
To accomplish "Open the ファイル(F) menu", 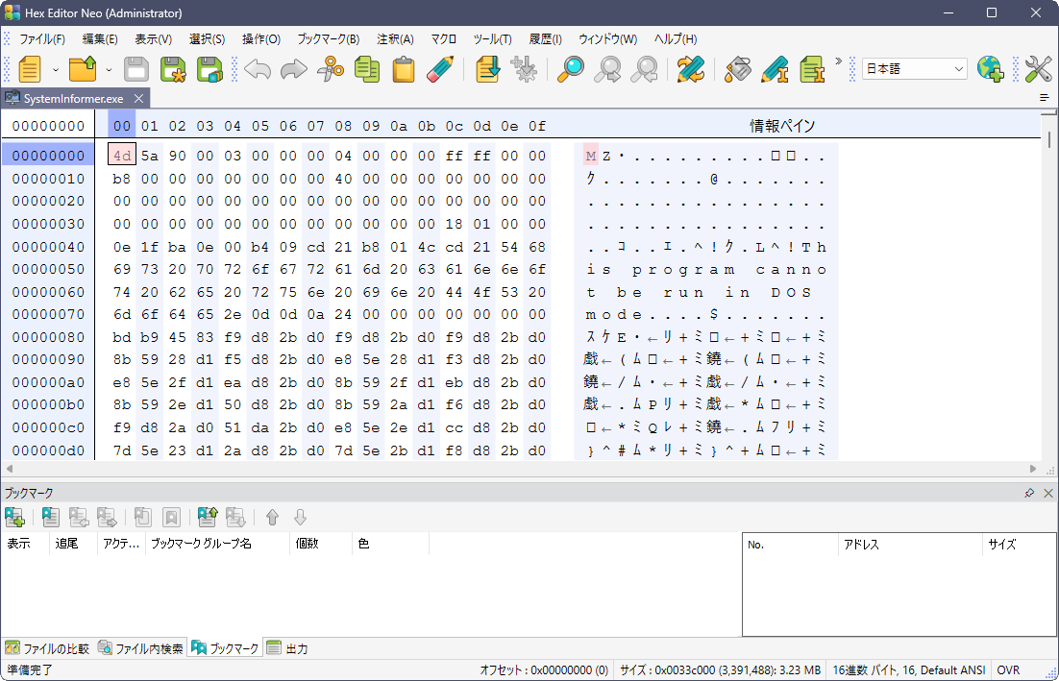I will click(x=42, y=39).
